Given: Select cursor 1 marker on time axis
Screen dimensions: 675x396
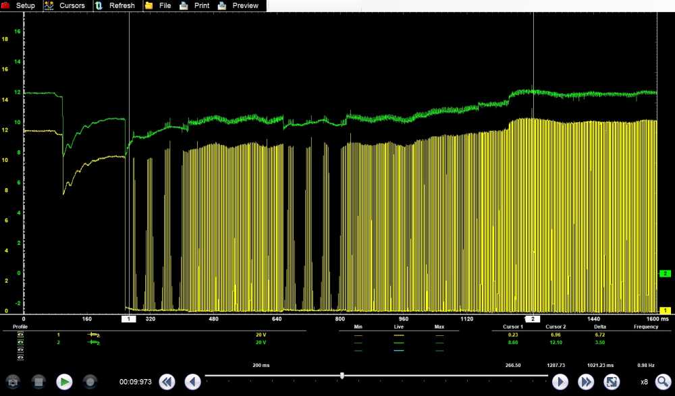Looking at the screenshot, I should pos(128,318).
